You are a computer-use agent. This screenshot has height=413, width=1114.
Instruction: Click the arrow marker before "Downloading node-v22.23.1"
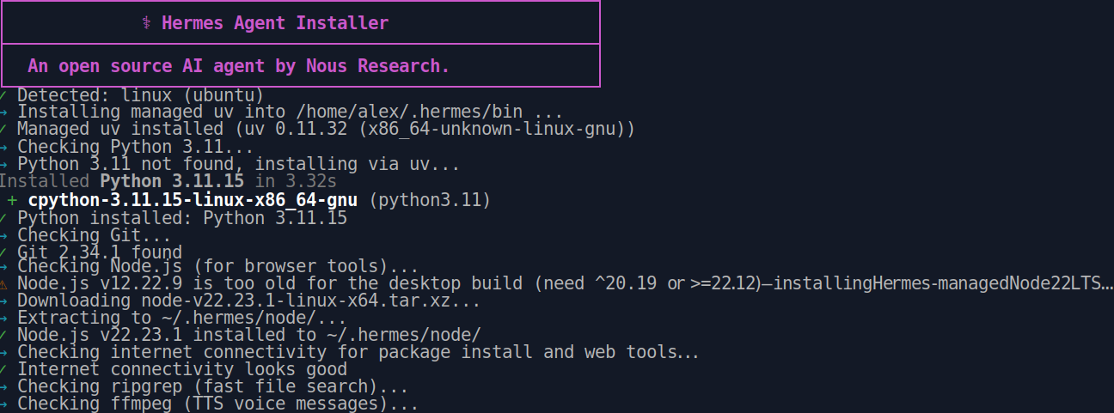[x=4, y=301]
